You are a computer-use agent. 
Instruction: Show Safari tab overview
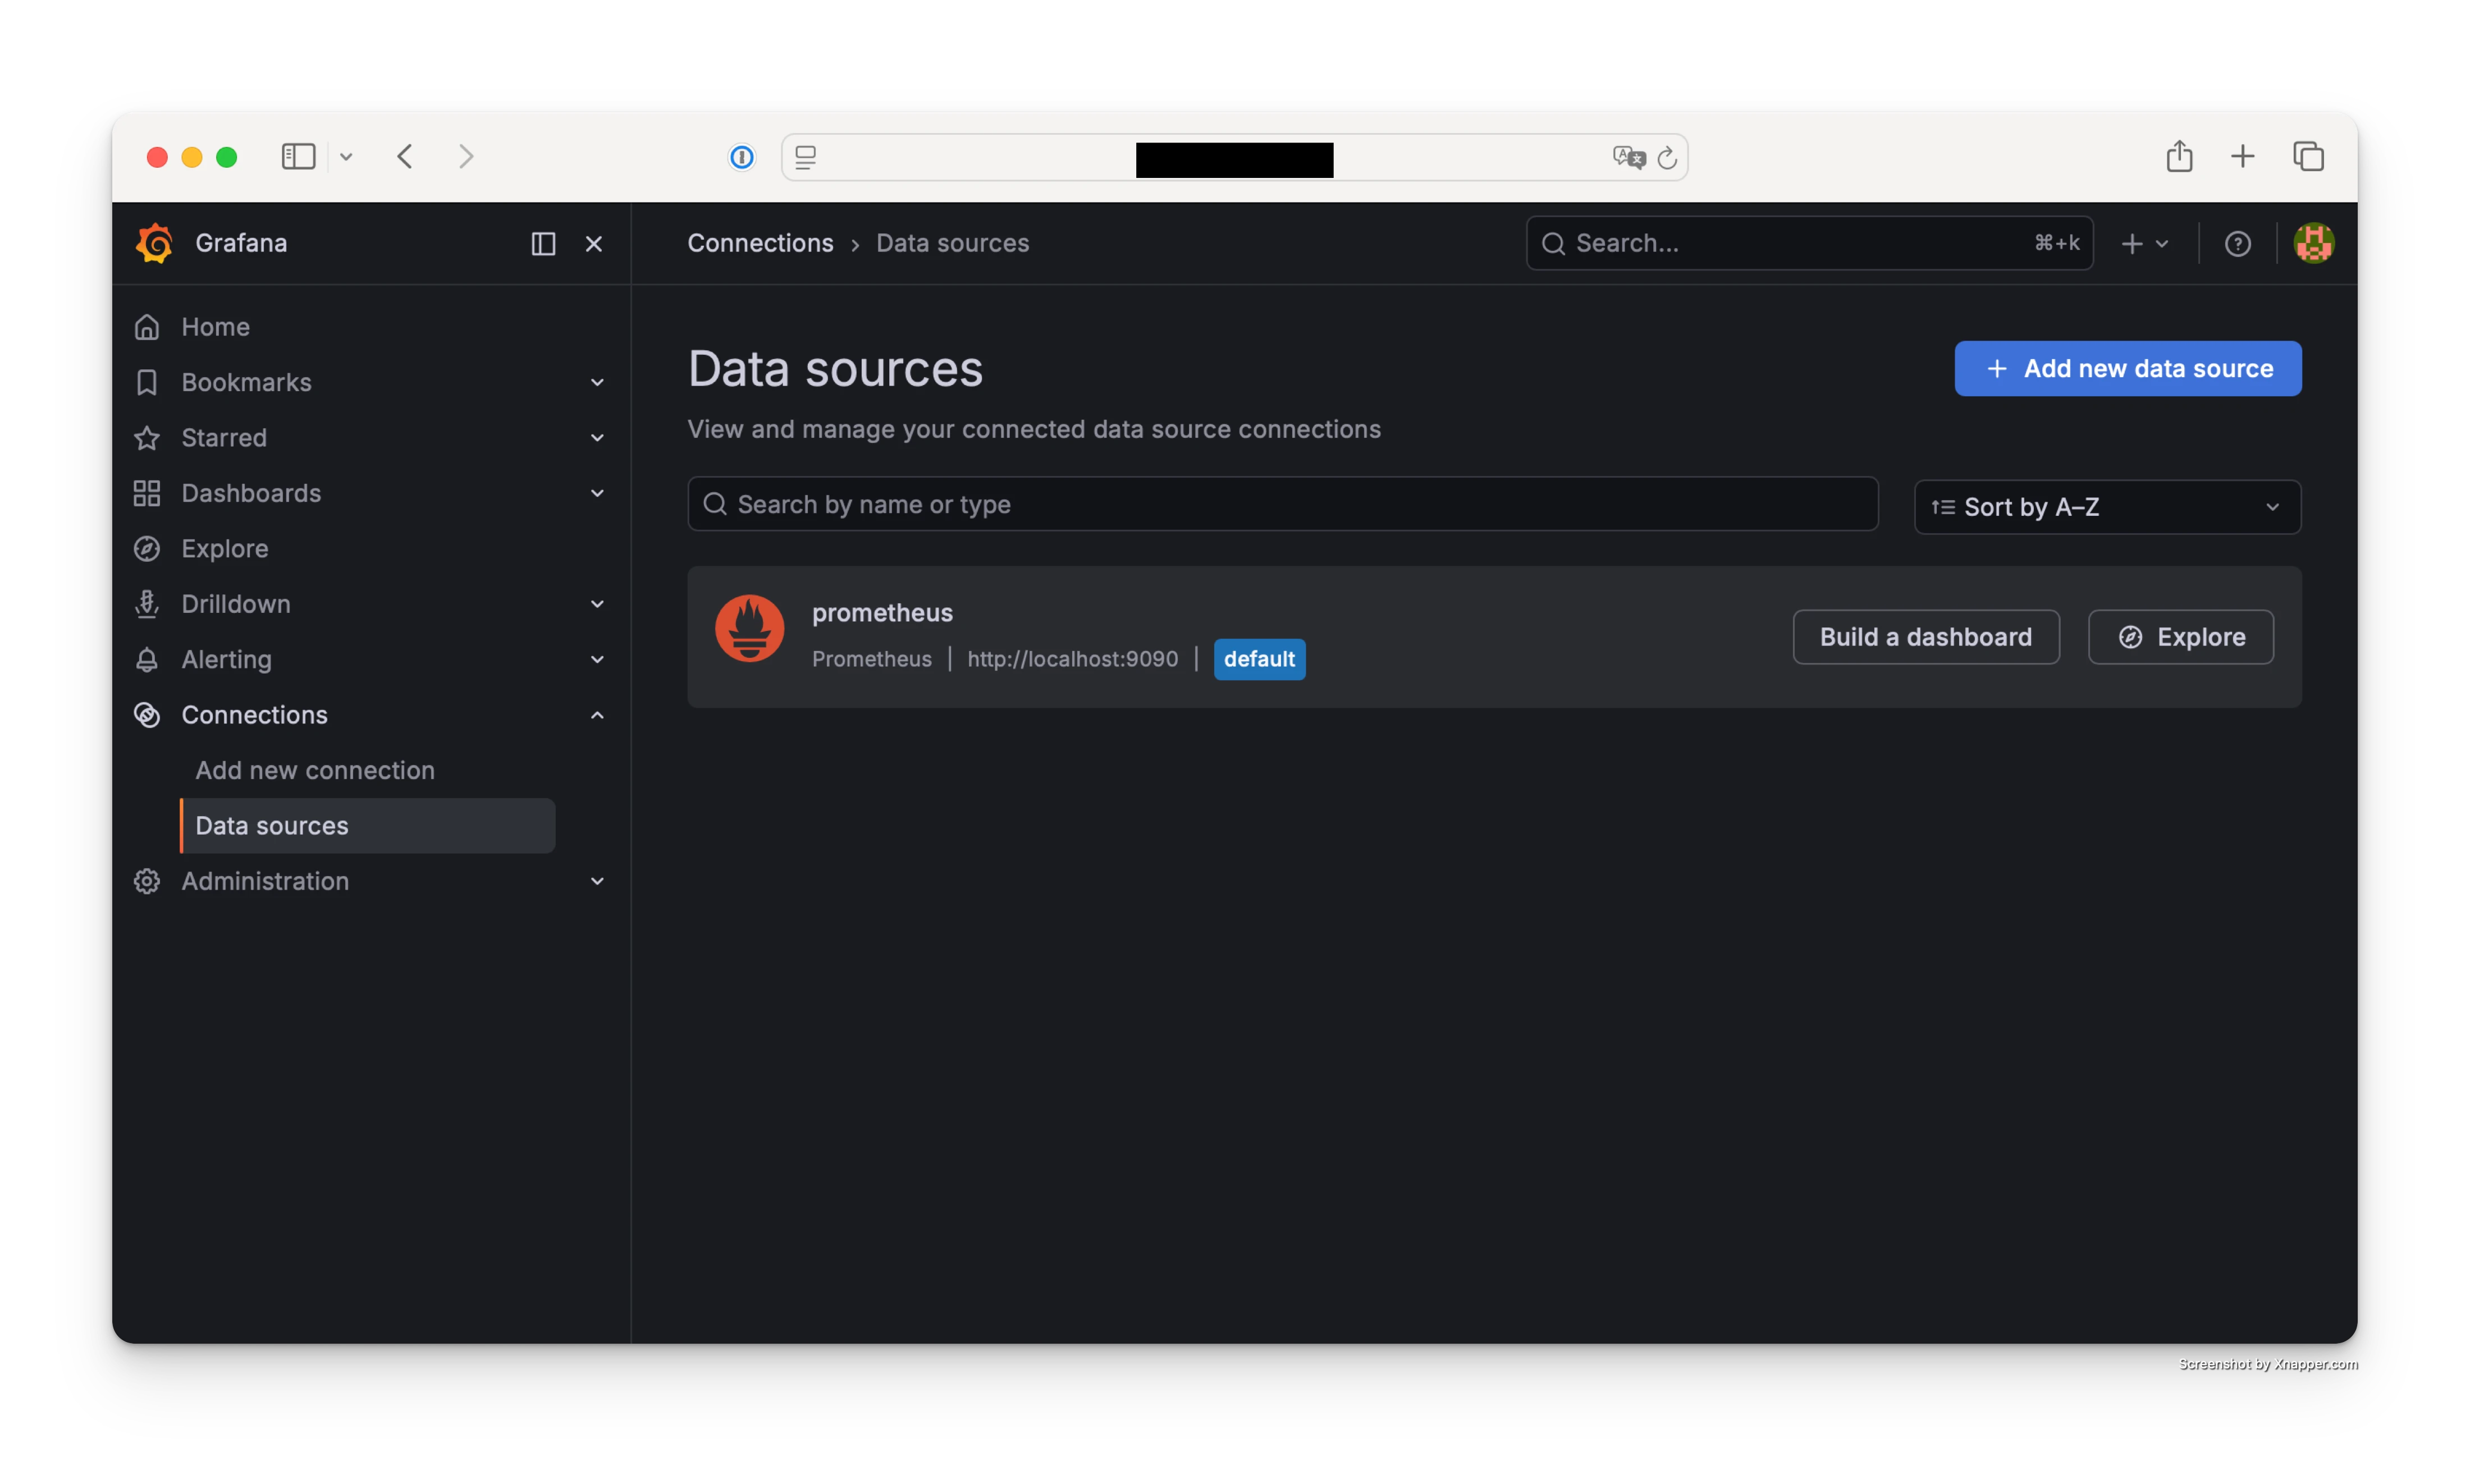point(2309,156)
